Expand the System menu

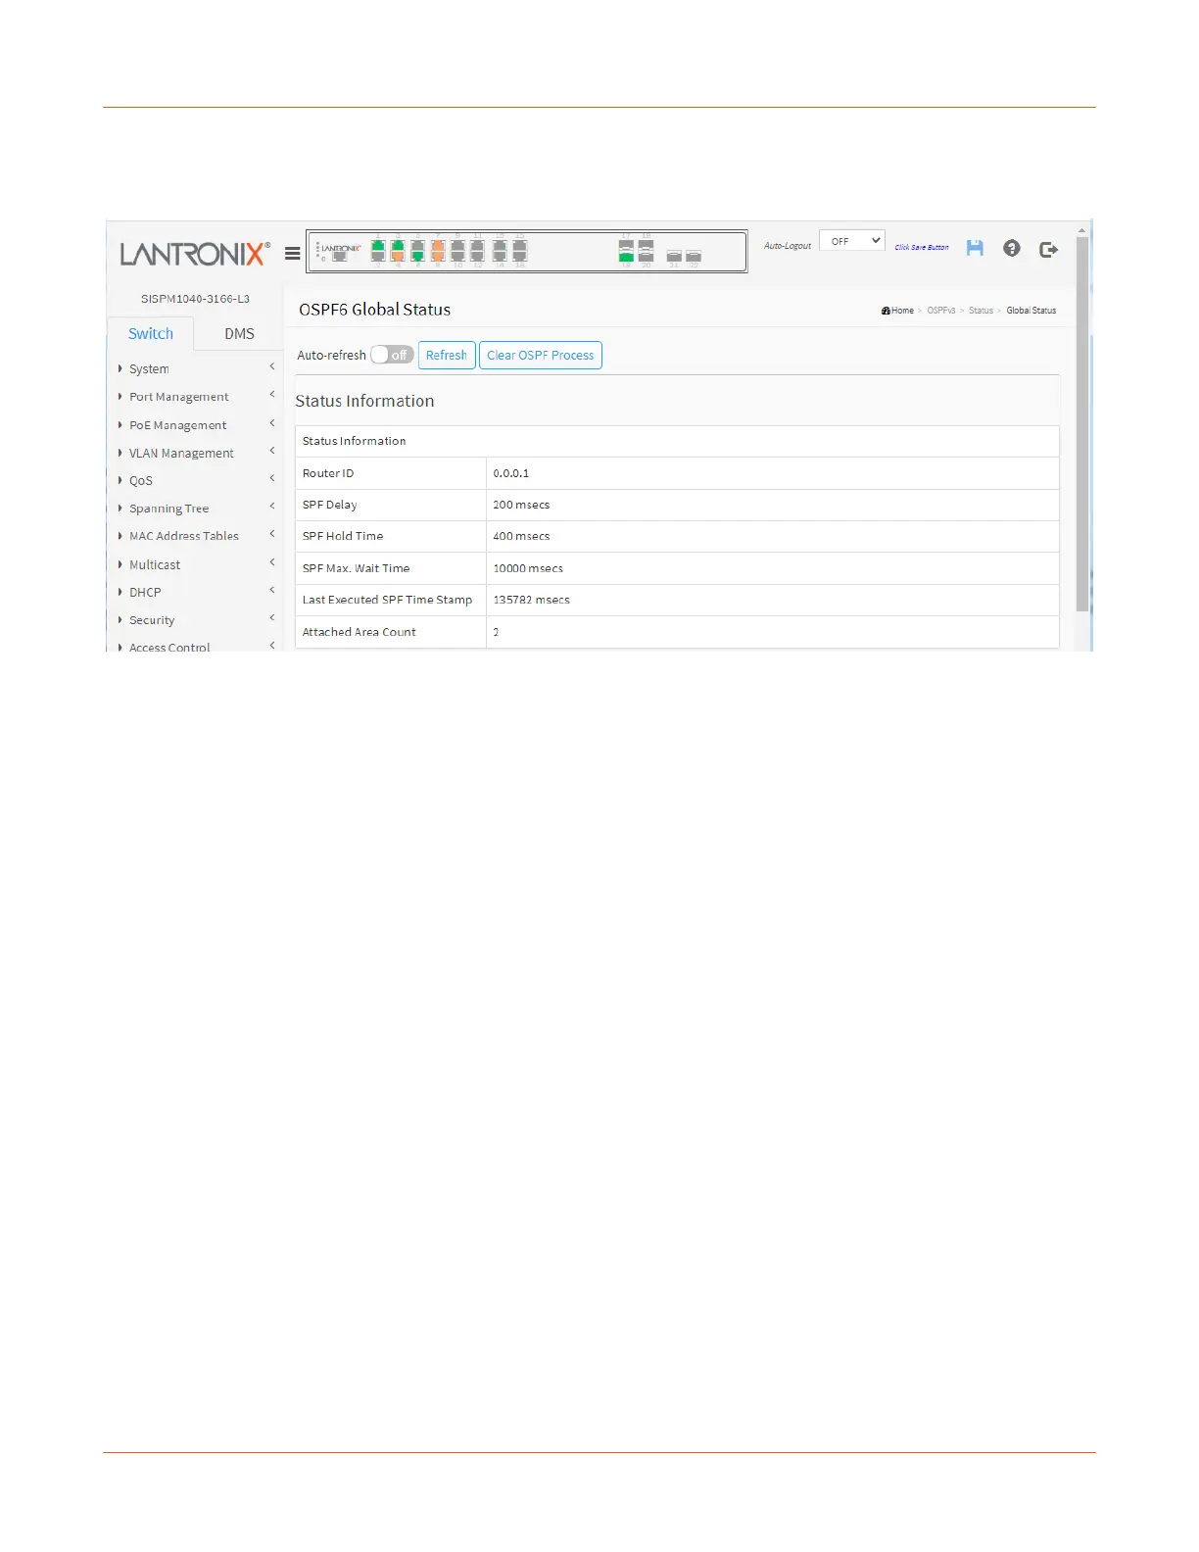coord(196,368)
